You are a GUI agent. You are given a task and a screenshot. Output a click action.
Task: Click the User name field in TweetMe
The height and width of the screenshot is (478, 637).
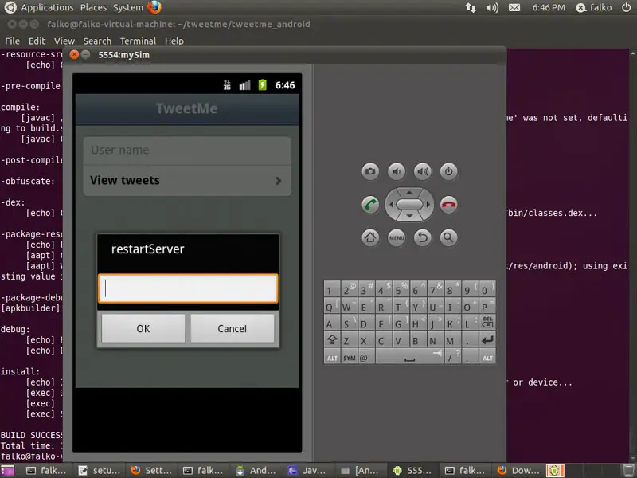187,151
